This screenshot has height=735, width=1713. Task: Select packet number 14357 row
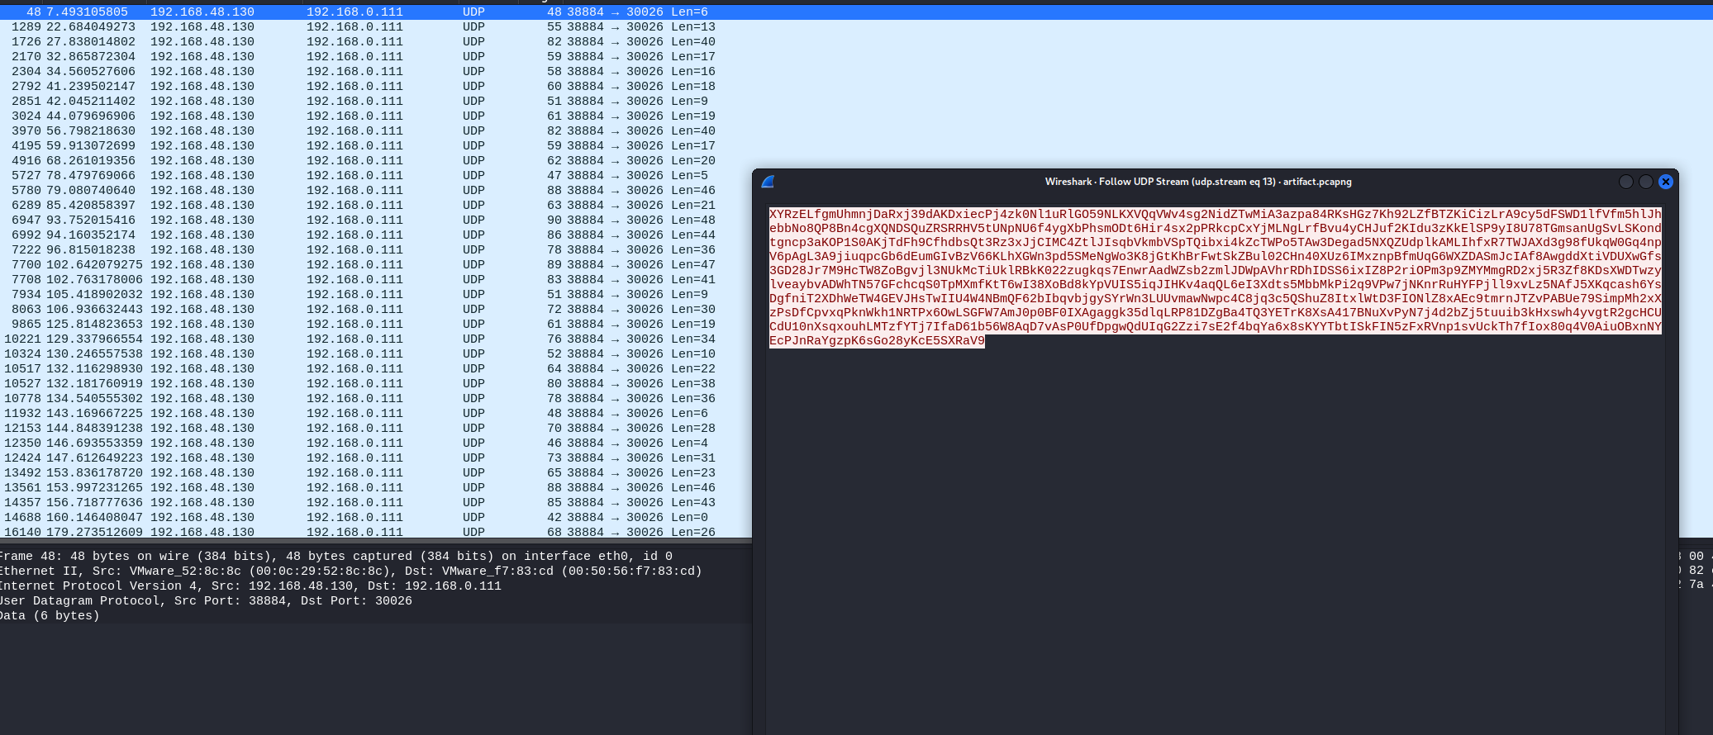click(376, 503)
